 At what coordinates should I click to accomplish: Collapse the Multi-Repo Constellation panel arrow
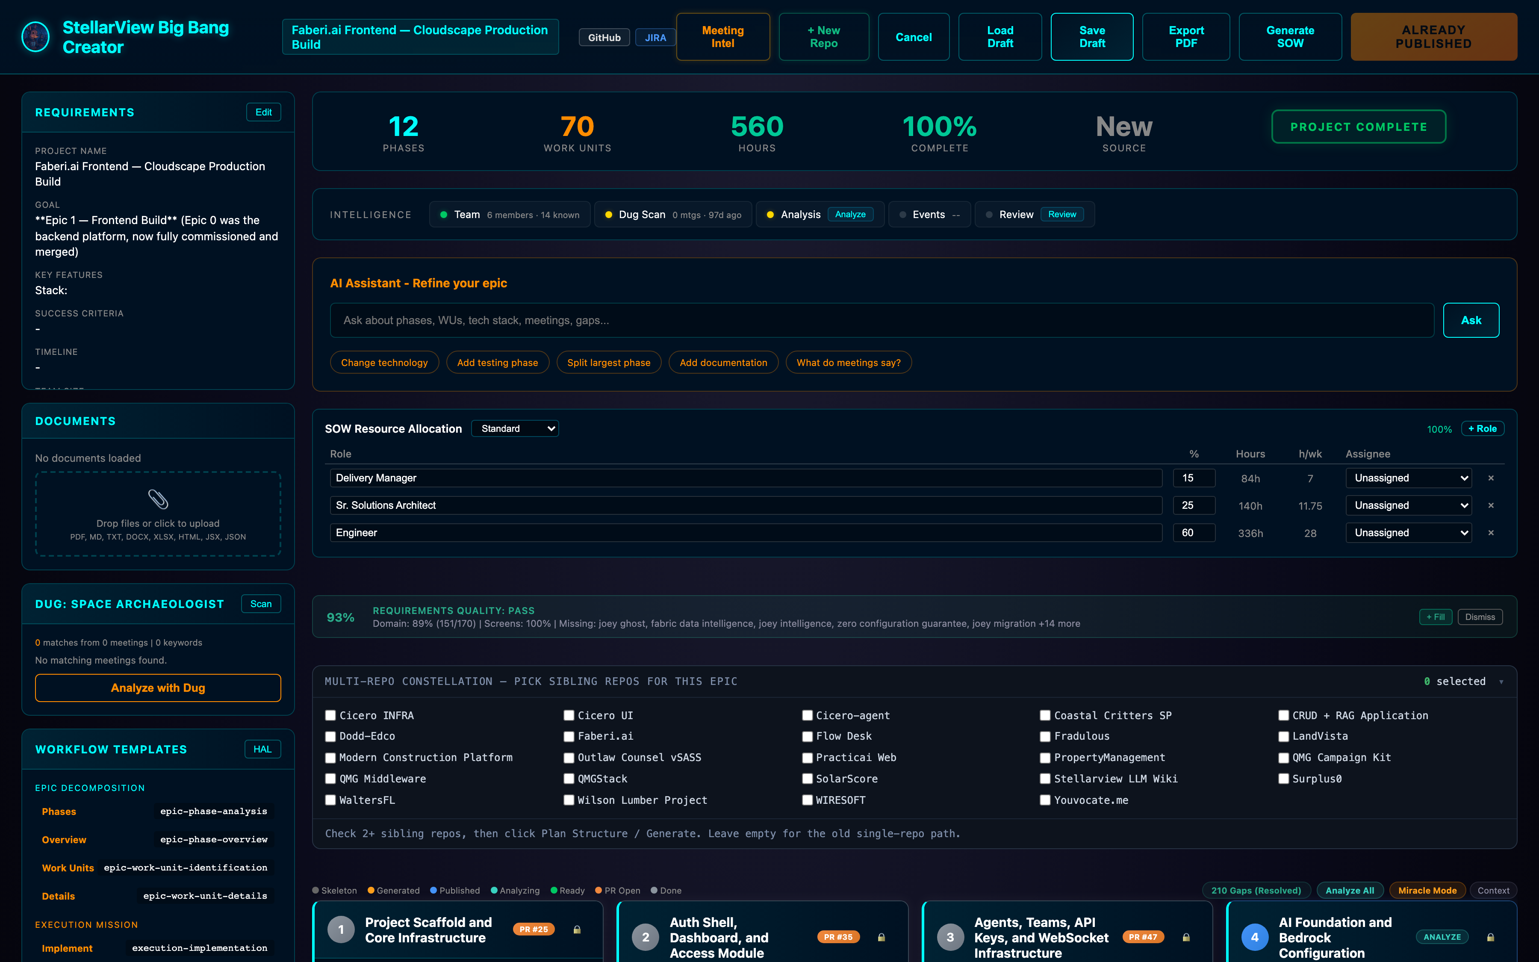(1501, 682)
